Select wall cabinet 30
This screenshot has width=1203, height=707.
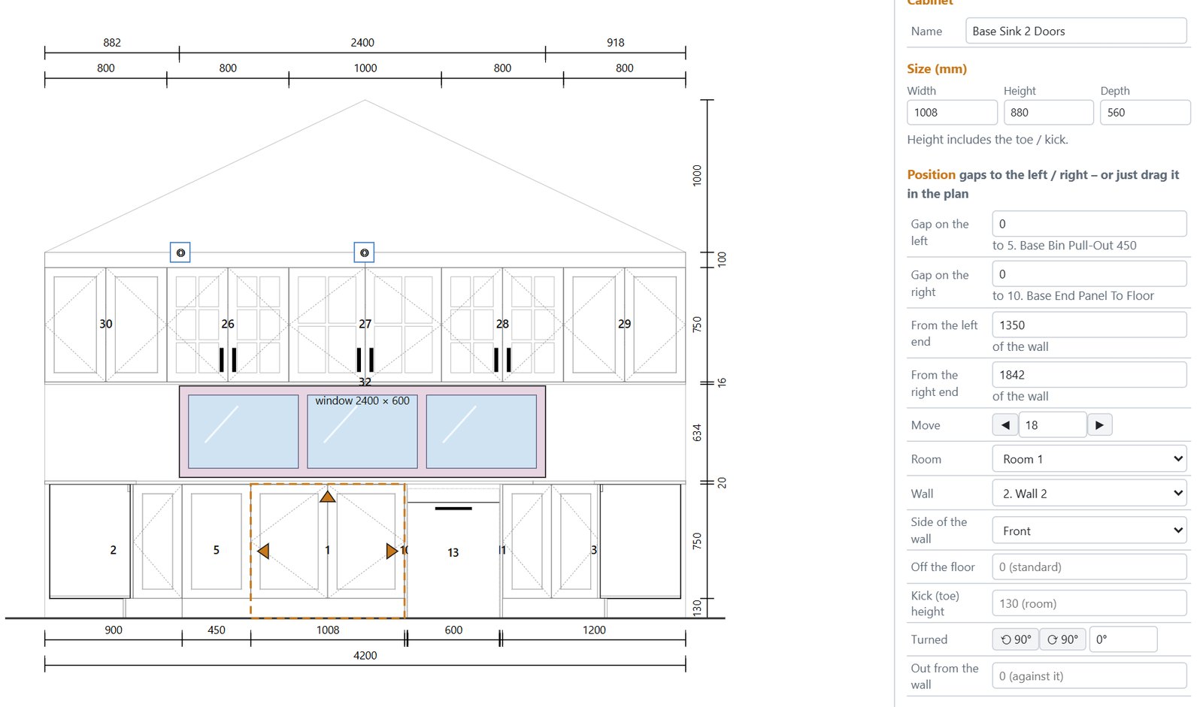(105, 325)
